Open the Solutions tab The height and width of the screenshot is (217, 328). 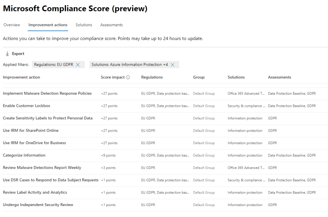click(x=84, y=25)
